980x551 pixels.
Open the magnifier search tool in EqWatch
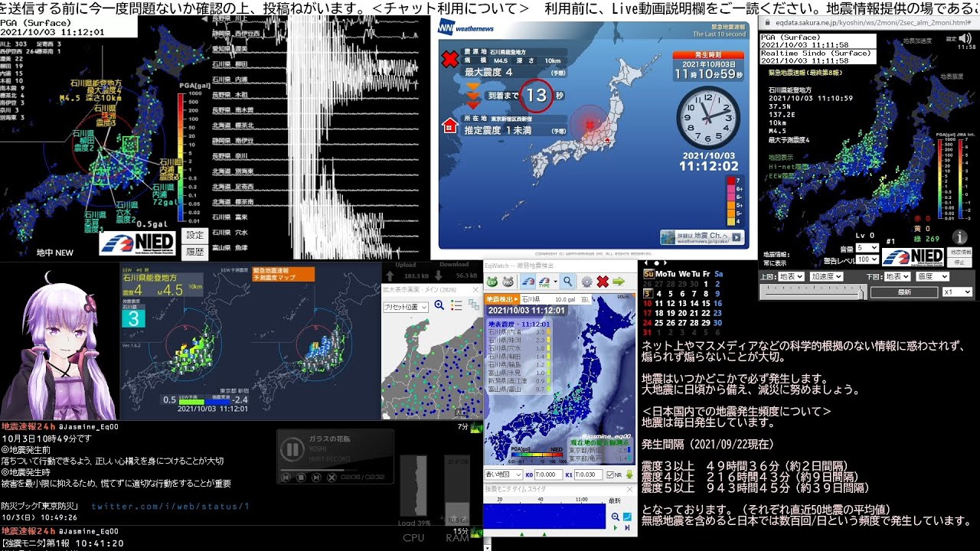(x=568, y=282)
